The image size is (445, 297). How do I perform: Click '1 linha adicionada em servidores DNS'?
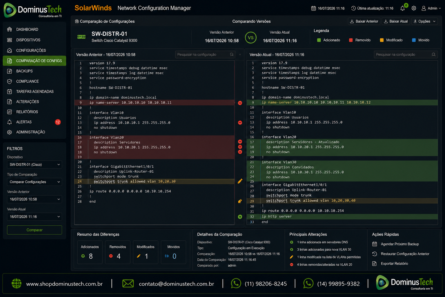click(x=322, y=242)
